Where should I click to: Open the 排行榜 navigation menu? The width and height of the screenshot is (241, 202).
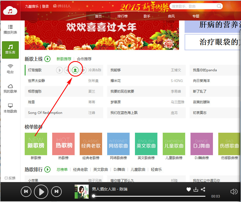(122, 16)
